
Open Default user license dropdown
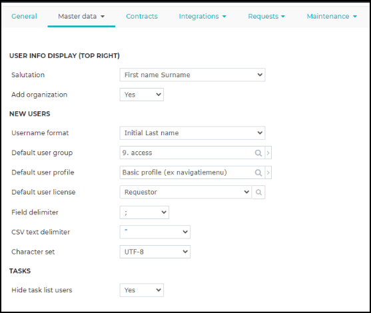[x=185, y=192]
